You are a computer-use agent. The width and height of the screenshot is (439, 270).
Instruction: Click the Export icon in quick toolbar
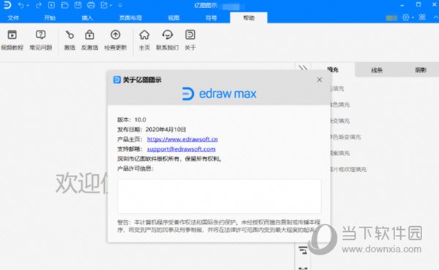click(104, 5)
